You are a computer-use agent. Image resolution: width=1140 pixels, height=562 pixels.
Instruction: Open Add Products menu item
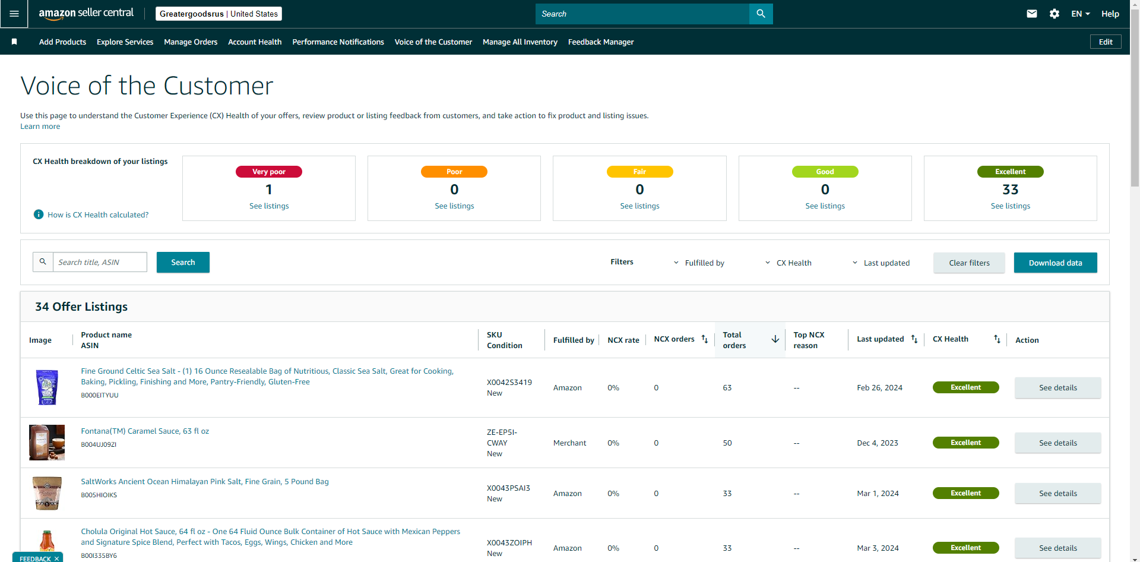62,42
